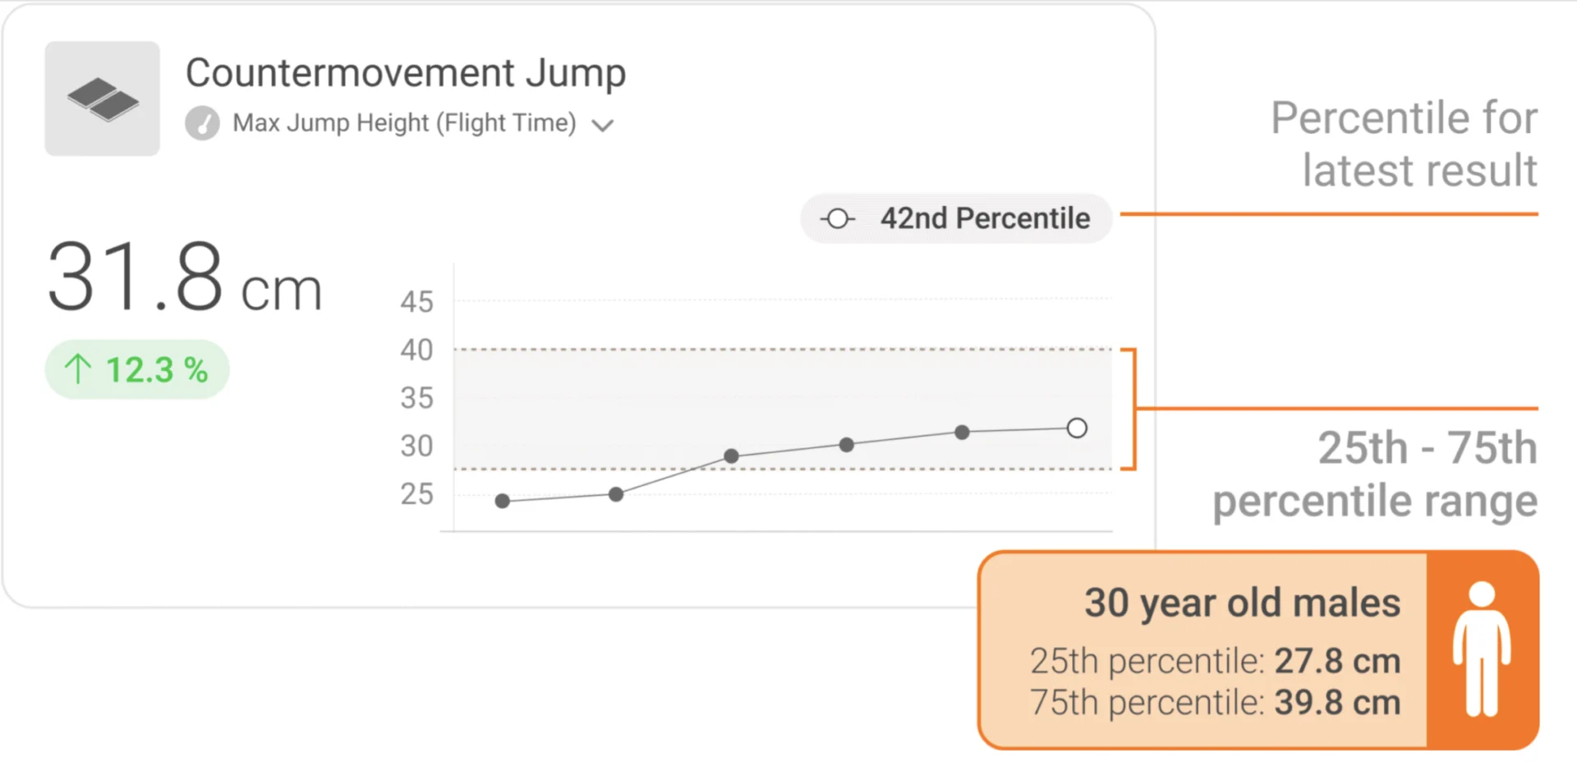Select the third data point near 29
Screen dimensions: 1577x771
731,456
